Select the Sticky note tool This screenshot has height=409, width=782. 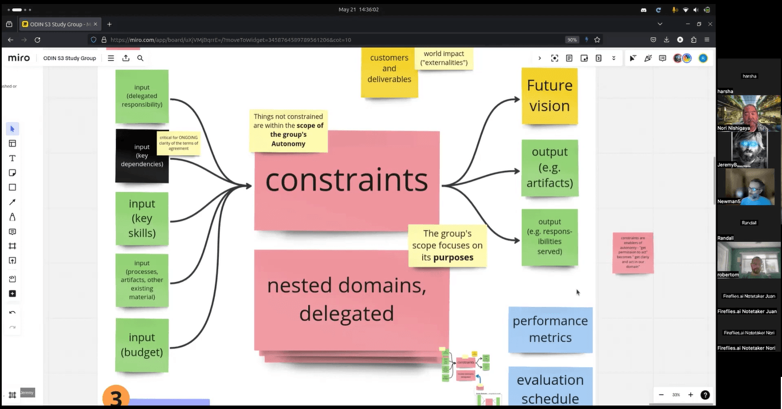click(12, 172)
